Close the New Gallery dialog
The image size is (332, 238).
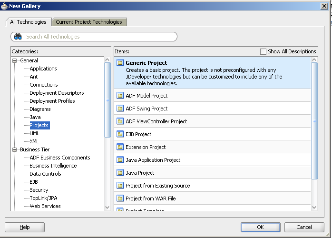tap(324, 6)
